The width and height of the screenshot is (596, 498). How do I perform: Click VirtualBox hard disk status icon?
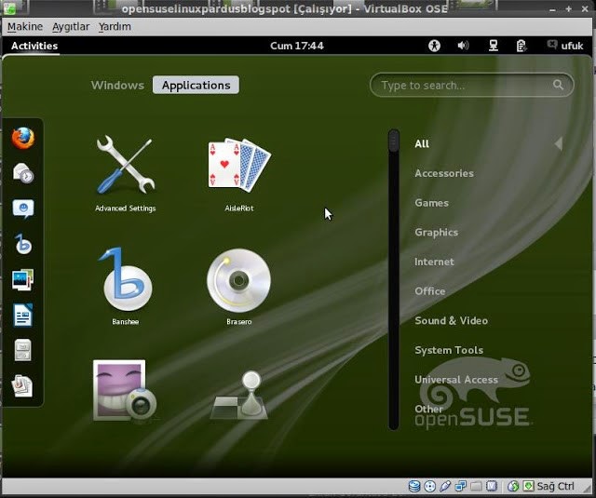pyautogui.click(x=414, y=486)
